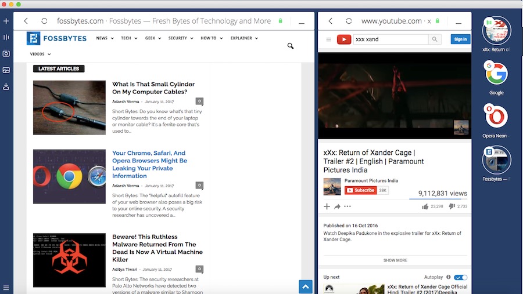Dislike the video with the thumbs down icon
The width and height of the screenshot is (523, 294).
point(452,206)
